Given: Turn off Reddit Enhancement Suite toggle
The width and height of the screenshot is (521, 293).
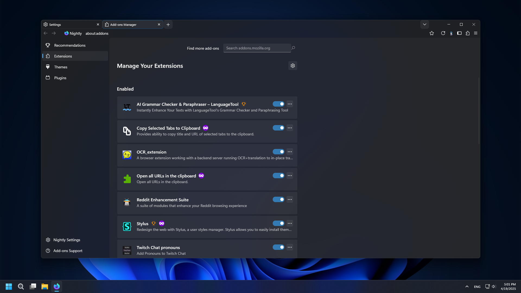Looking at the screenshot, I should point(278,199).
